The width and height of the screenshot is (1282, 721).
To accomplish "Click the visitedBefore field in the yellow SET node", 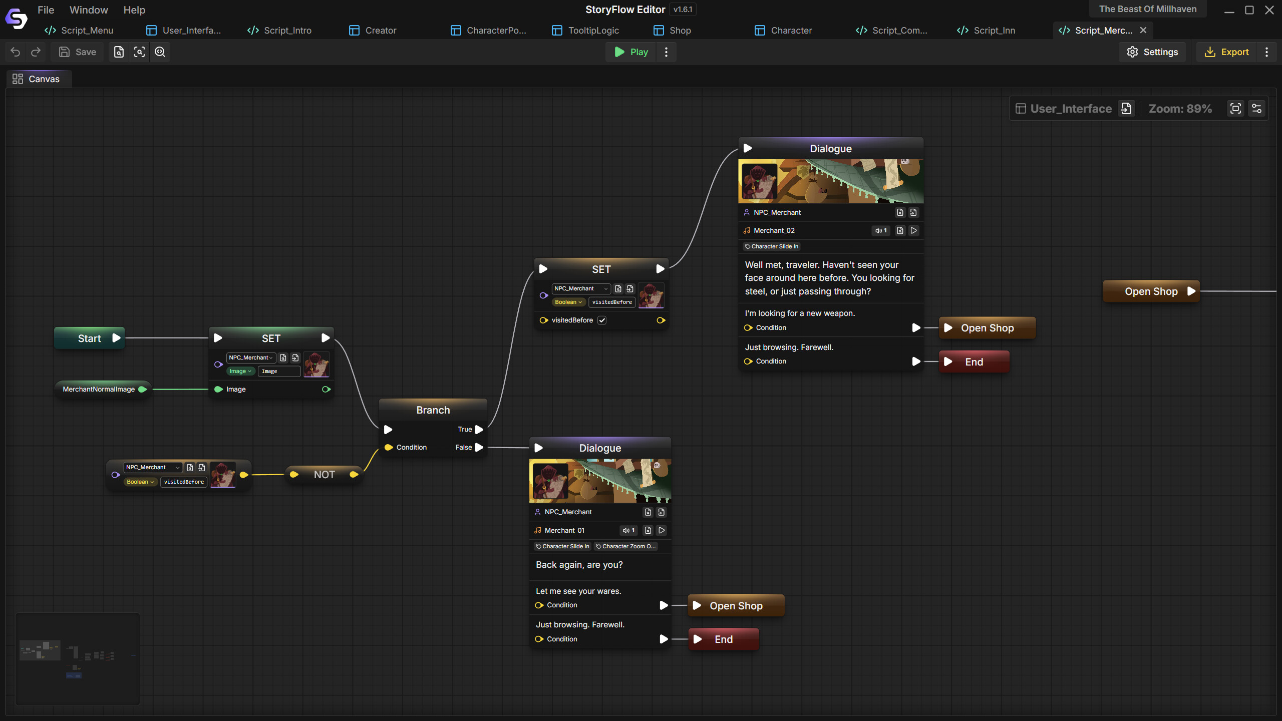I will 612,302.
